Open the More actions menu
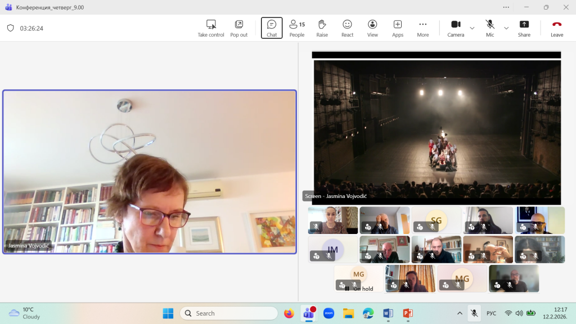Image resolution: width=576 pixels, height=324 pixels. (x=423, y=28)
